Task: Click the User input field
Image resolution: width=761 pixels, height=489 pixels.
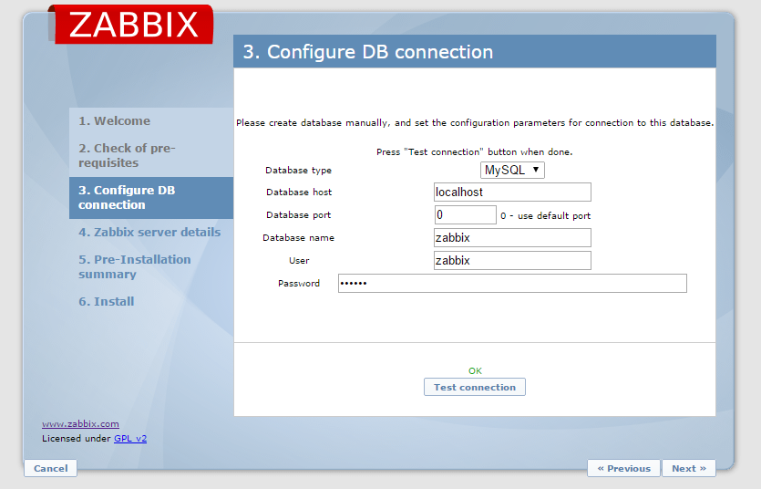Action: pyautogui.click(x=512, y=260)
